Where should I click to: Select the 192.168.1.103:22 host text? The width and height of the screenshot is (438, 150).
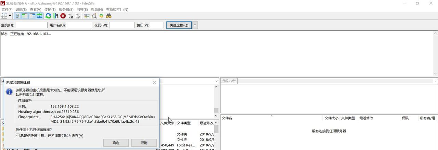(x=65, y=106)
